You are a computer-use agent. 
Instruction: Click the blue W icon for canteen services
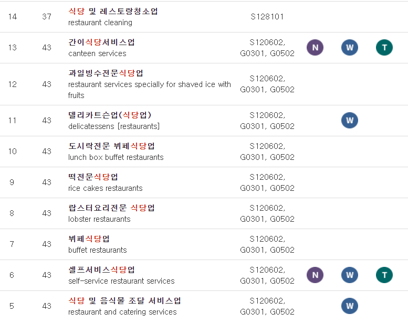tap(350, 48)
